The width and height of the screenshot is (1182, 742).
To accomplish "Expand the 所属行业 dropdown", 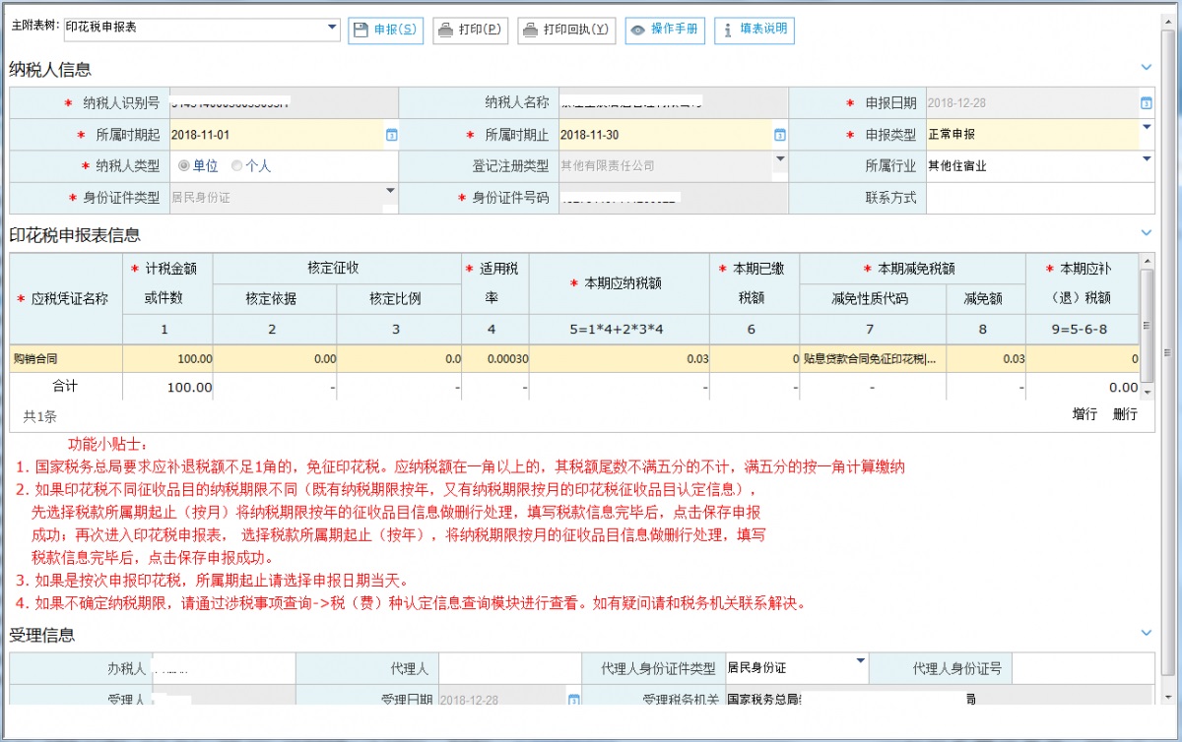I will (x=1147, y=158).
